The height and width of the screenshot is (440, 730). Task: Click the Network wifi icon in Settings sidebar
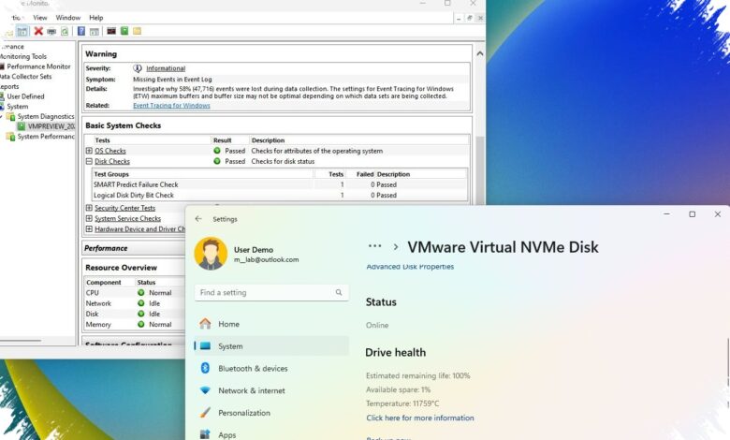click(x=205, y=390)
